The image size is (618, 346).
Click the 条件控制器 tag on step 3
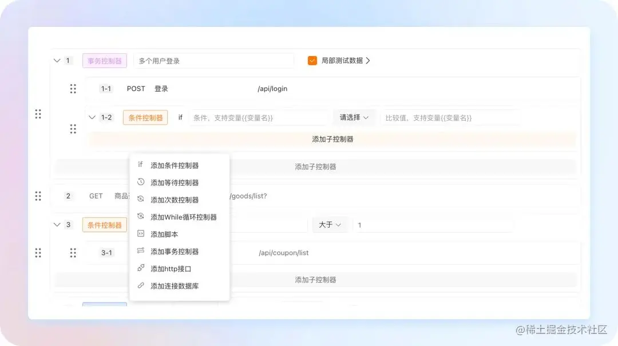click(105, 225)
